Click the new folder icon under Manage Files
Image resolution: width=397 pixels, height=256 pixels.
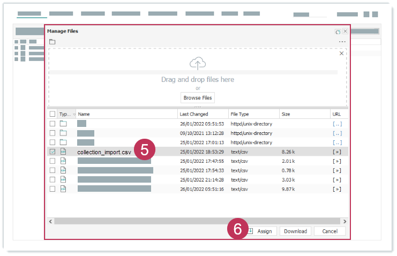52,42
